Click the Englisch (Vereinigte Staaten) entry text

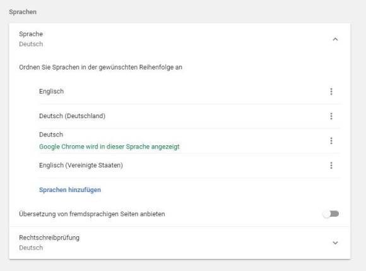[81, 165]
